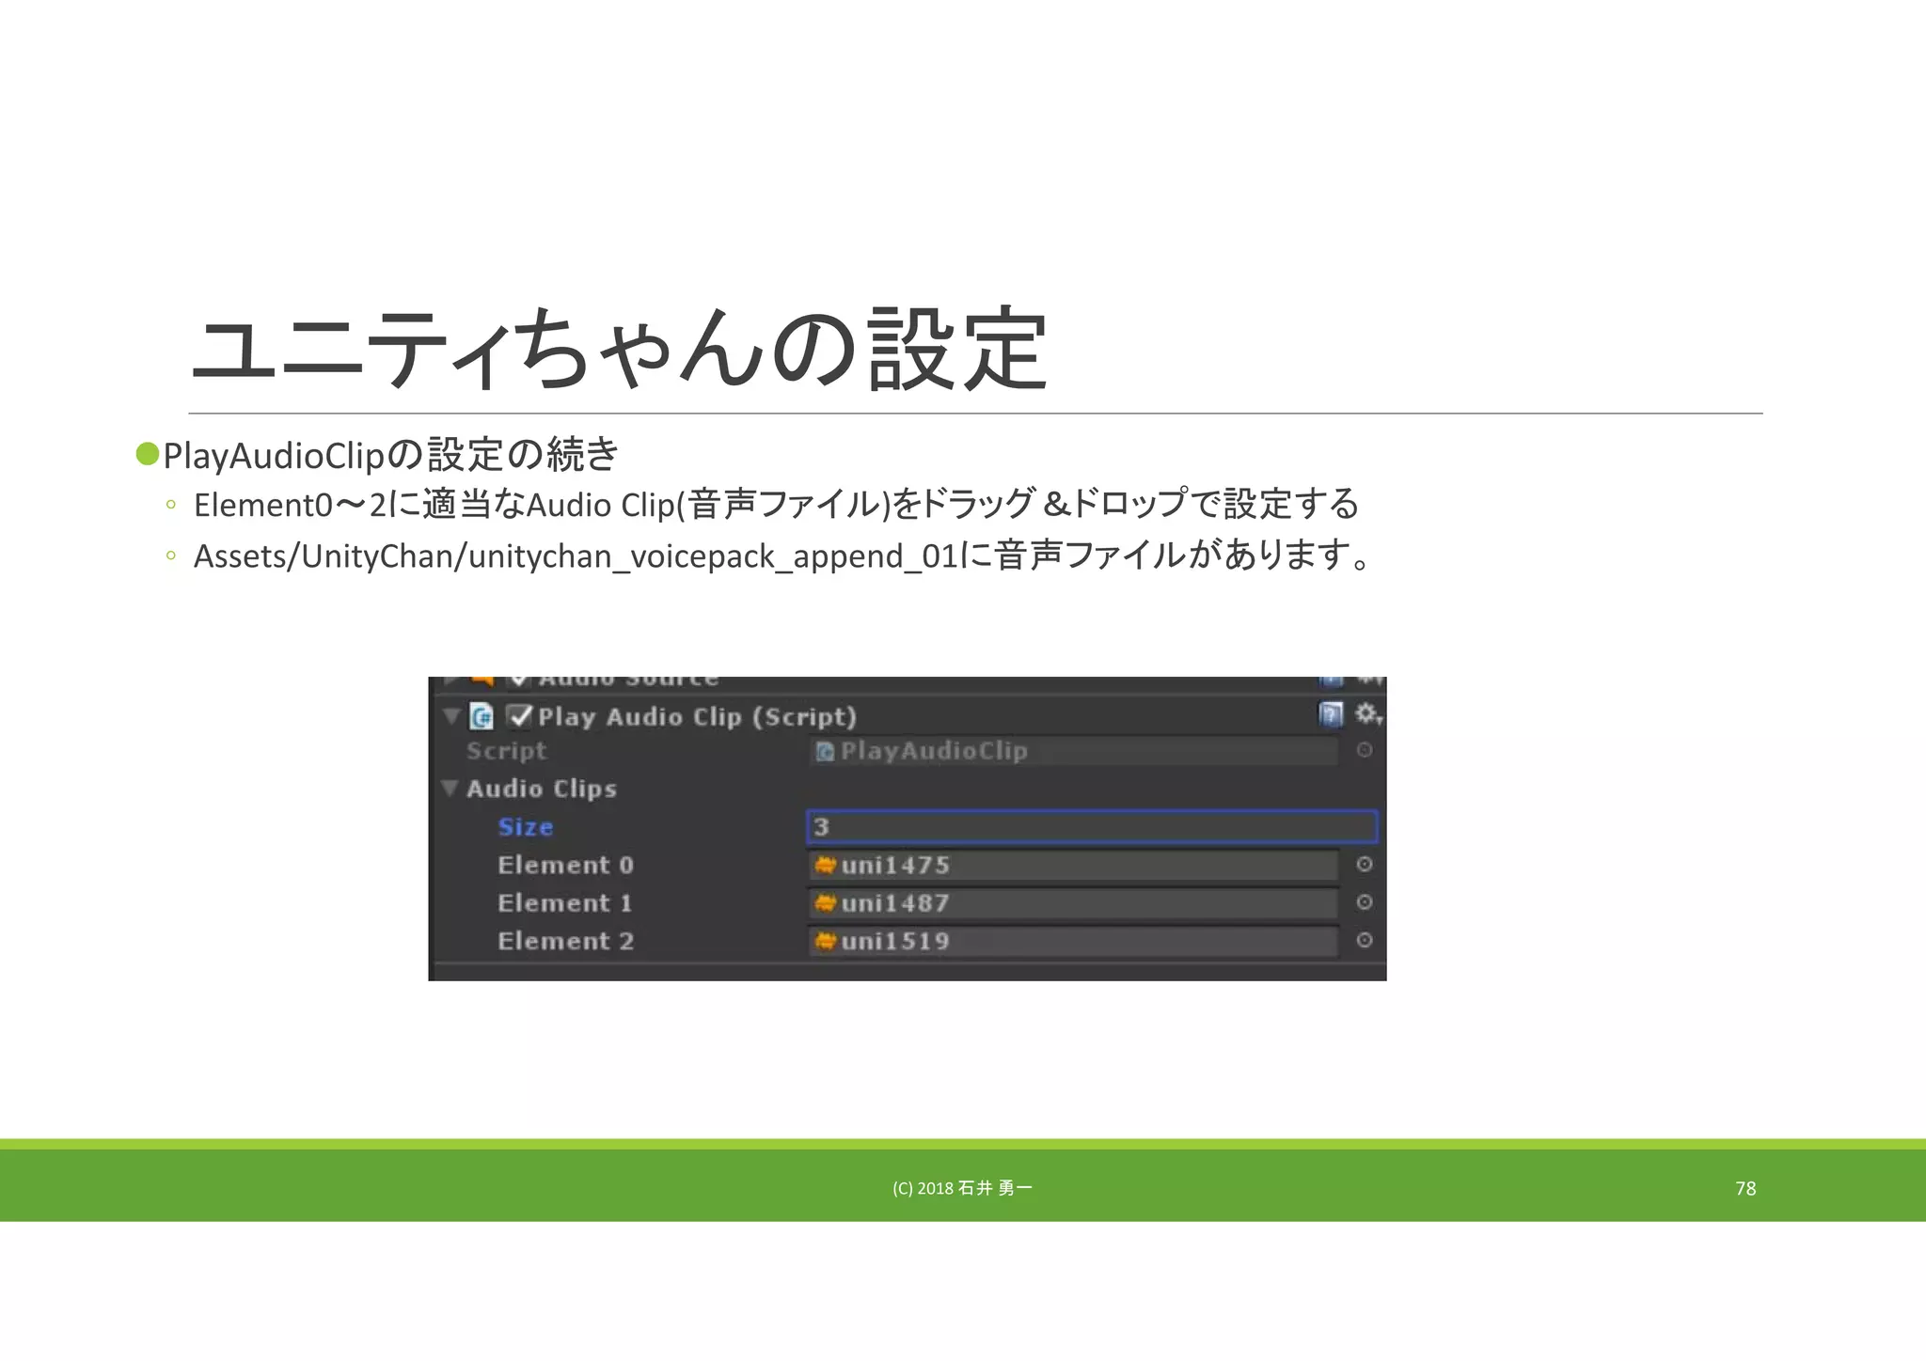Click the audio clip icon of uni1519
This screenshot has width=1926, height=1361.
coord(826,941)
